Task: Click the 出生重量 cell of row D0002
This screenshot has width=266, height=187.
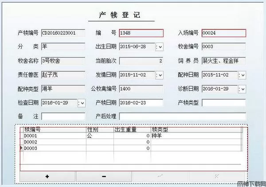Action: click(132, 142)
